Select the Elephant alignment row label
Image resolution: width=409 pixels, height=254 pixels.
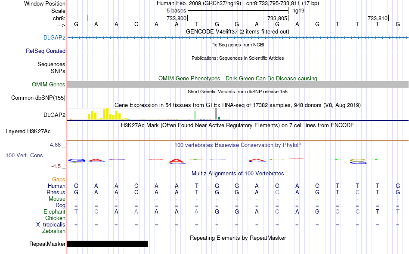(55, 211)
